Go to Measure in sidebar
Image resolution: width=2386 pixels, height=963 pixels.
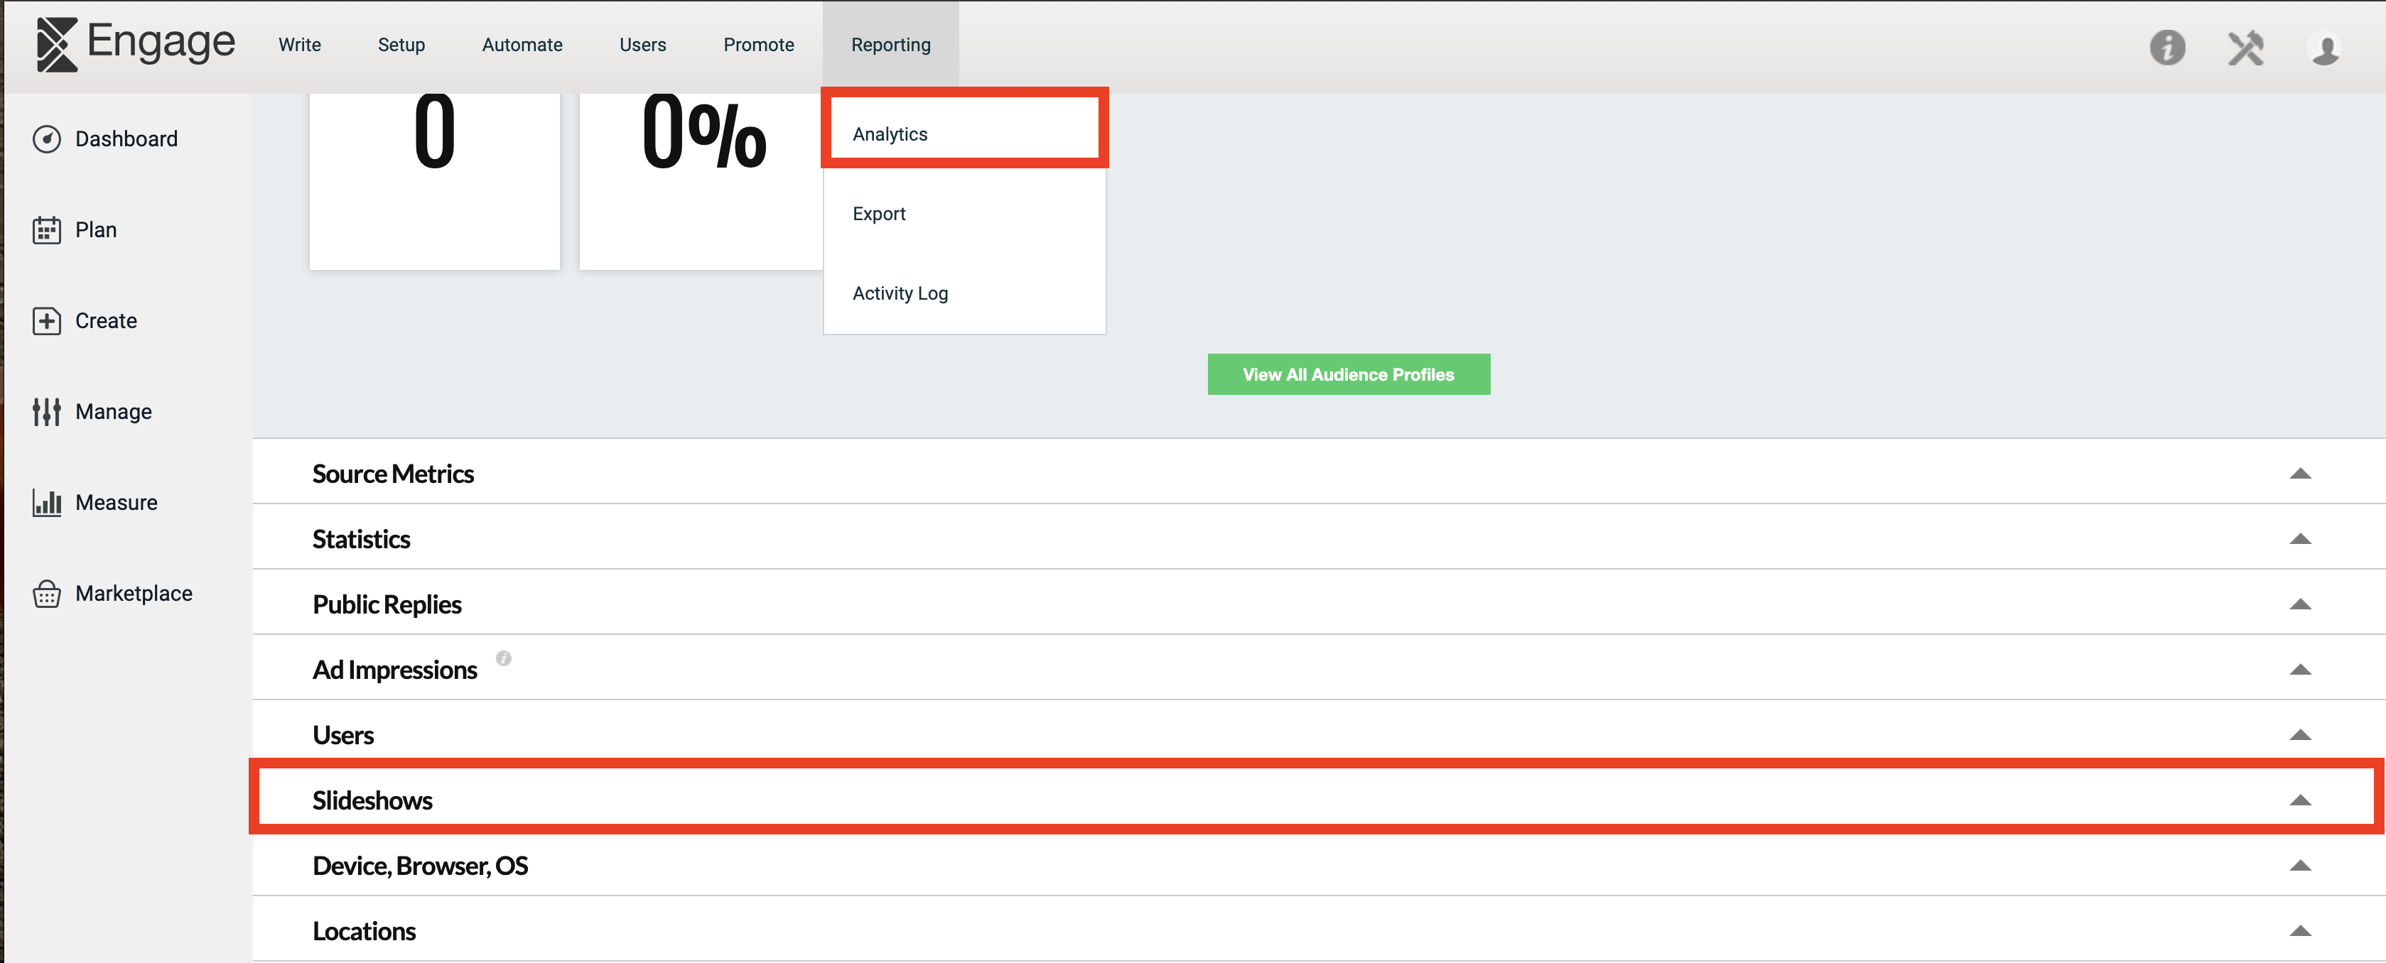point(116,502)
